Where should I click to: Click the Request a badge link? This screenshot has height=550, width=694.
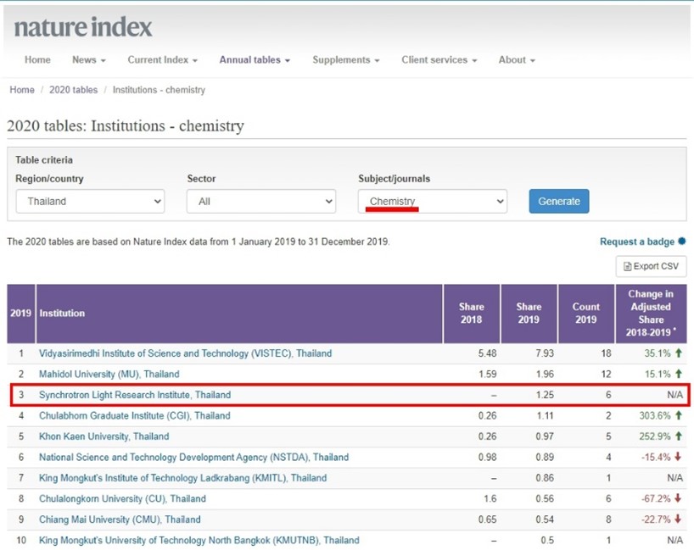(637, 242)
